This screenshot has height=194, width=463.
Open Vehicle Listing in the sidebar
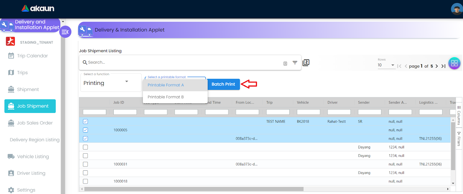click(x=30, y=156)
